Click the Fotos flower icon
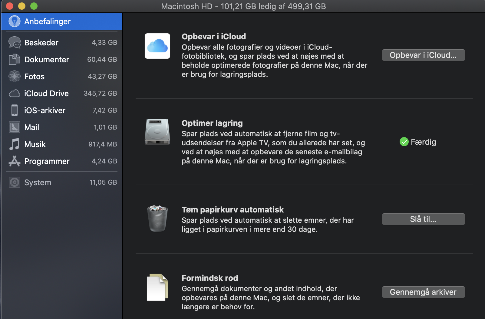Image resolution: width=485 pixels, height=319 pixels. [14, 76]
